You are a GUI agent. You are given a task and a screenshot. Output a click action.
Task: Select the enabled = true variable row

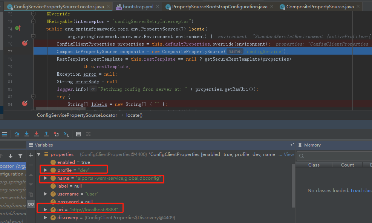(x=165, y=162)
